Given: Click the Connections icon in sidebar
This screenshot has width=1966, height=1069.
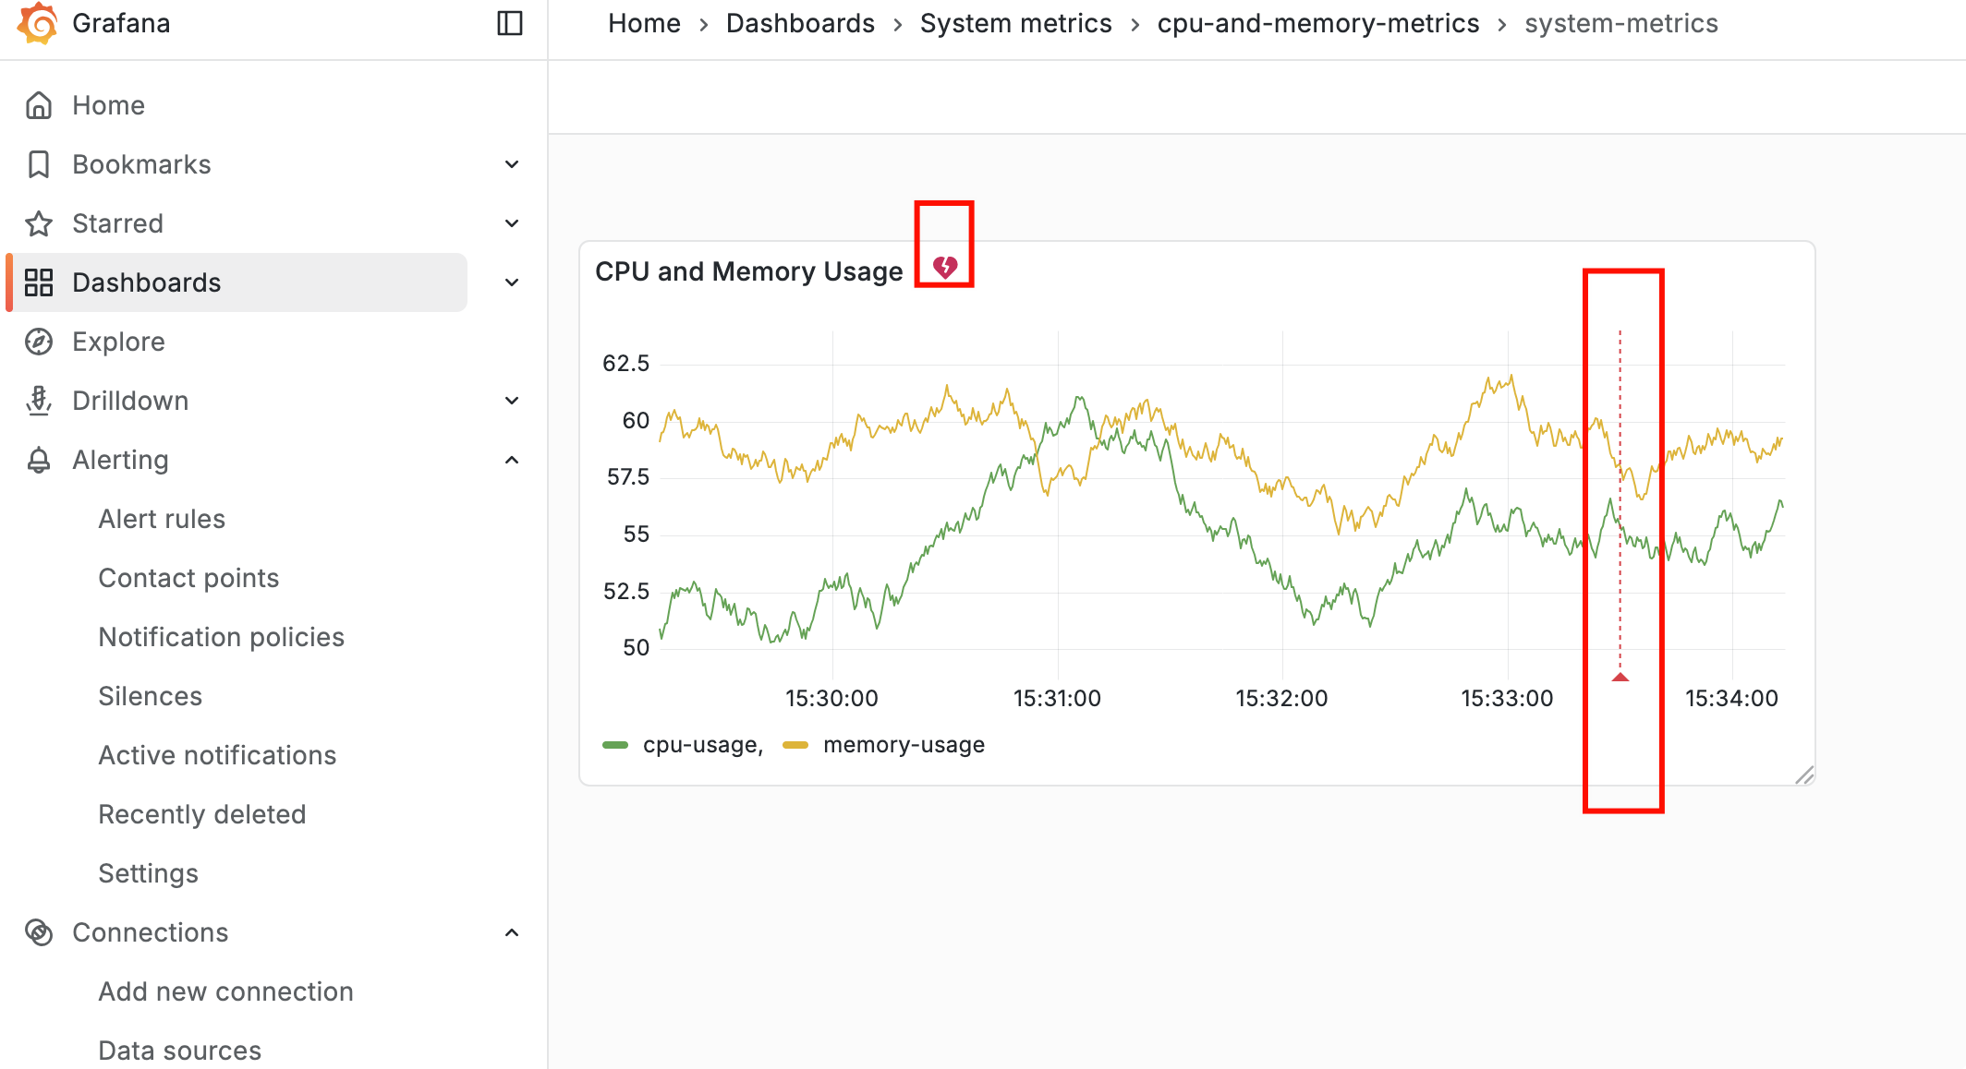Looking at the screenshot, I should click(x=39, y=932).
